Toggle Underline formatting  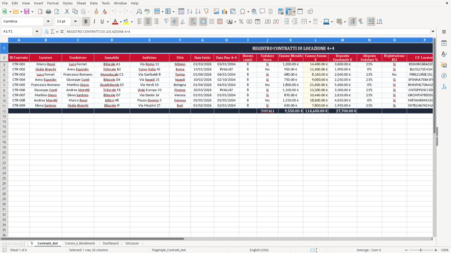tap(102, 22)
